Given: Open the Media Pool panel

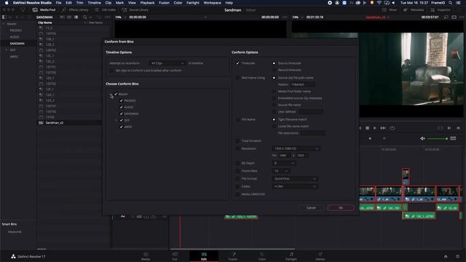Looking at the screenshot, I should [x=44, y=9].
